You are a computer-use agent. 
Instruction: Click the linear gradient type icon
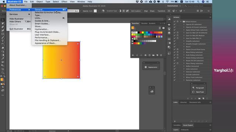[120, 11]
